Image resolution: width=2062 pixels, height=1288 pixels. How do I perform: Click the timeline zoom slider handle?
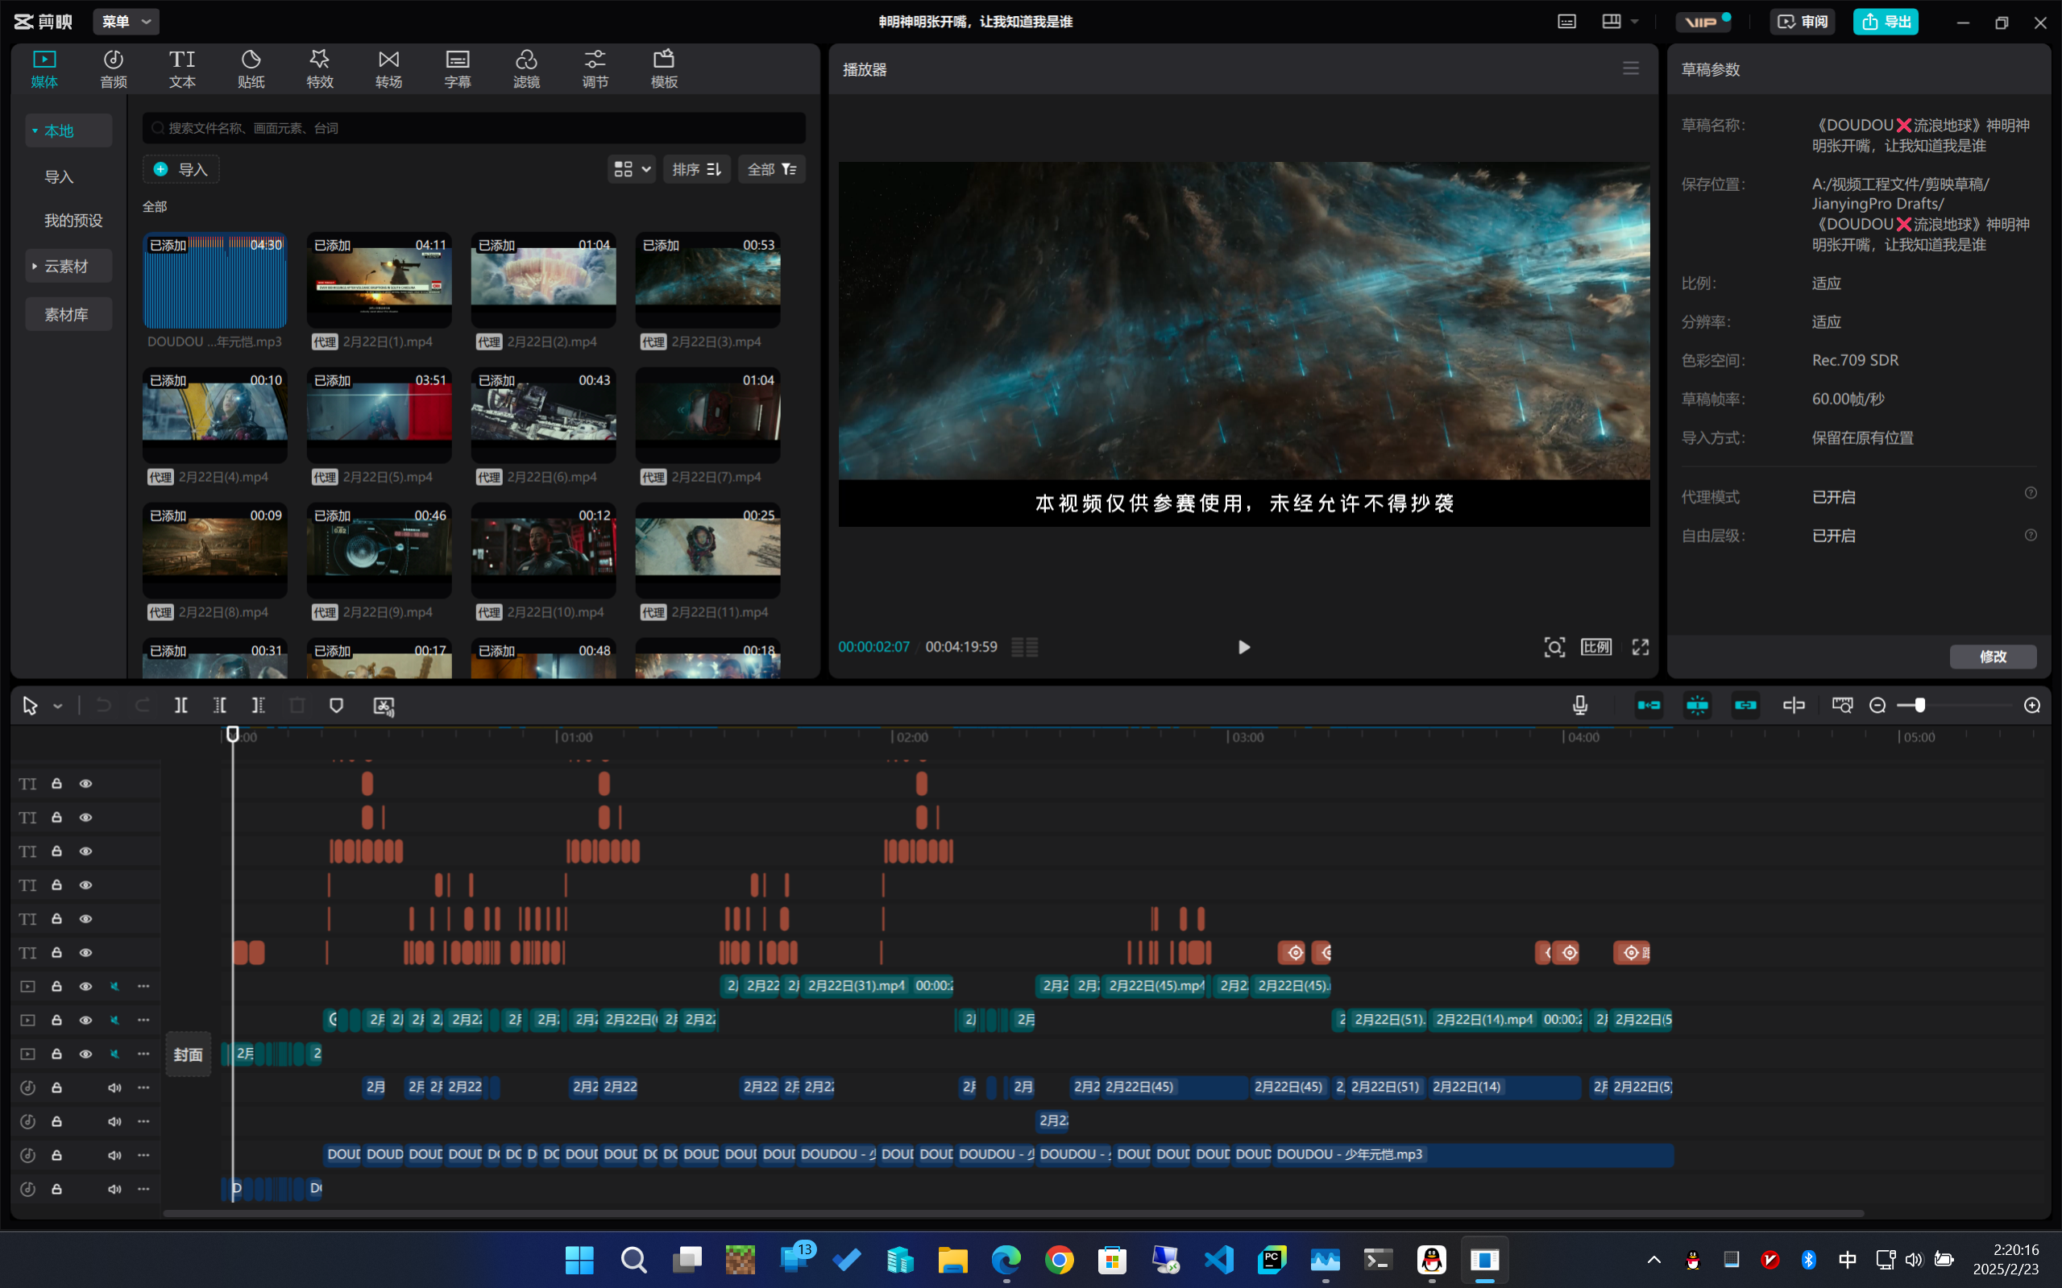pyautogui.click(x=1919, y=706)
